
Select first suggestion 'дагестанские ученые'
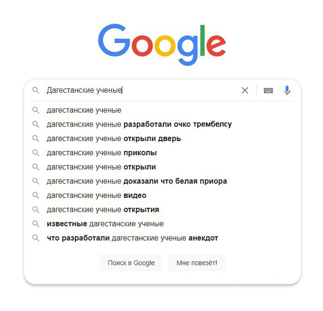coord(84,110)
